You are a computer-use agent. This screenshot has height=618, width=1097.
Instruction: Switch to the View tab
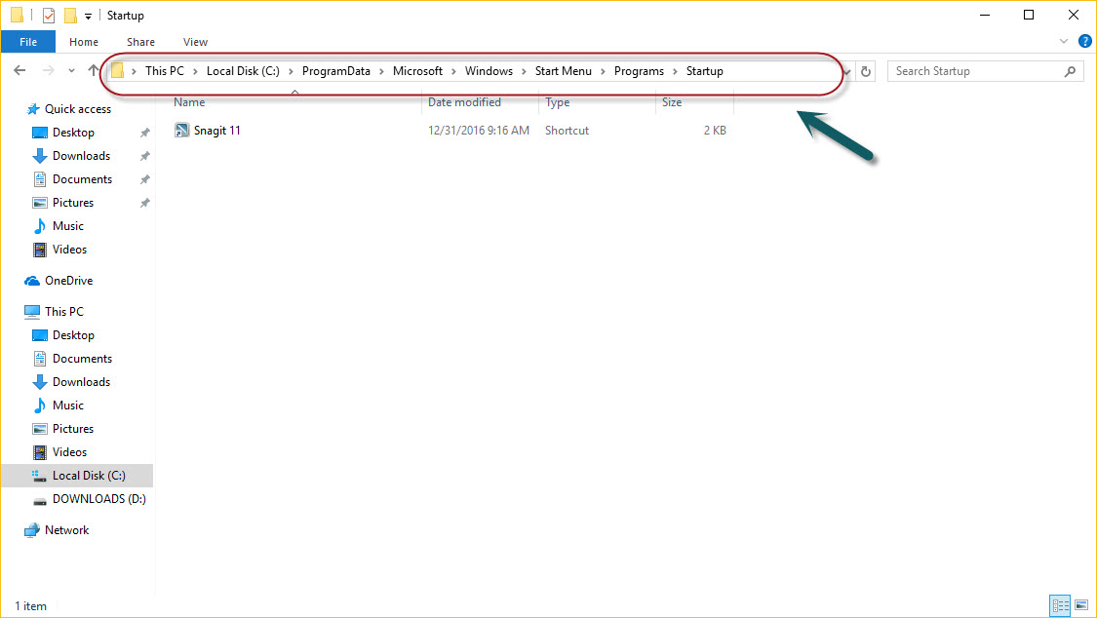pos(195,42)
